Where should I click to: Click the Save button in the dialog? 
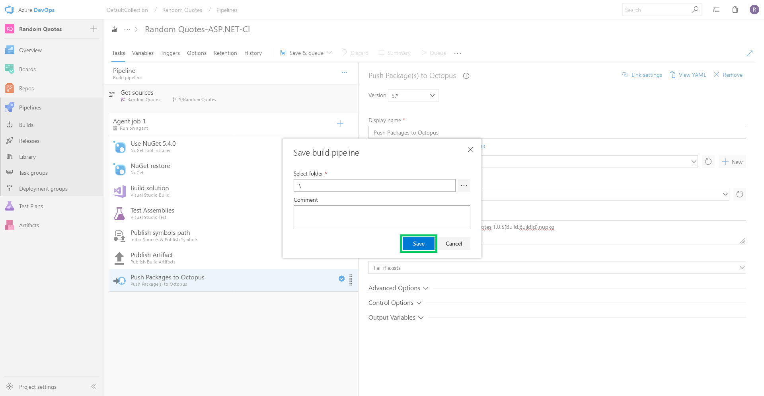pos(419,244)
